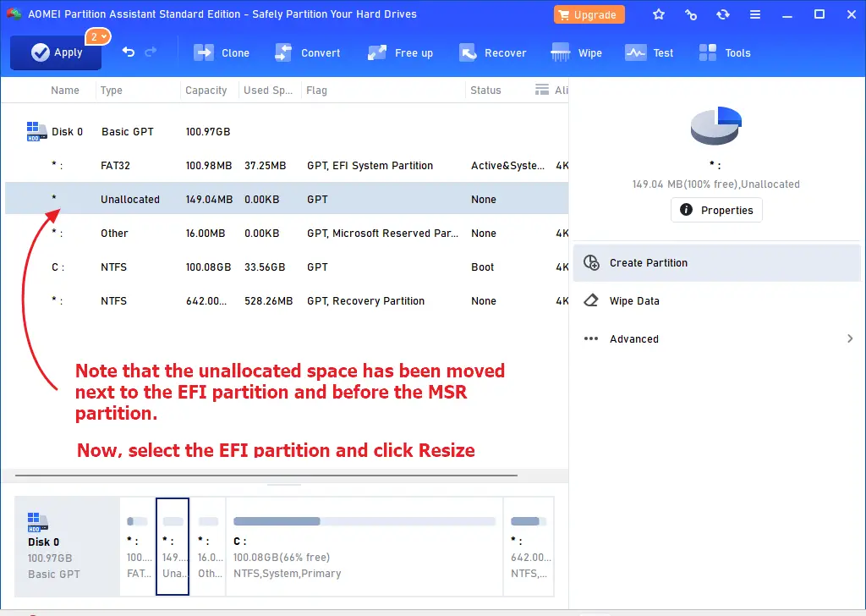Click the Advanced three-dots icon

pyautogui.click(x=591, y=338)
